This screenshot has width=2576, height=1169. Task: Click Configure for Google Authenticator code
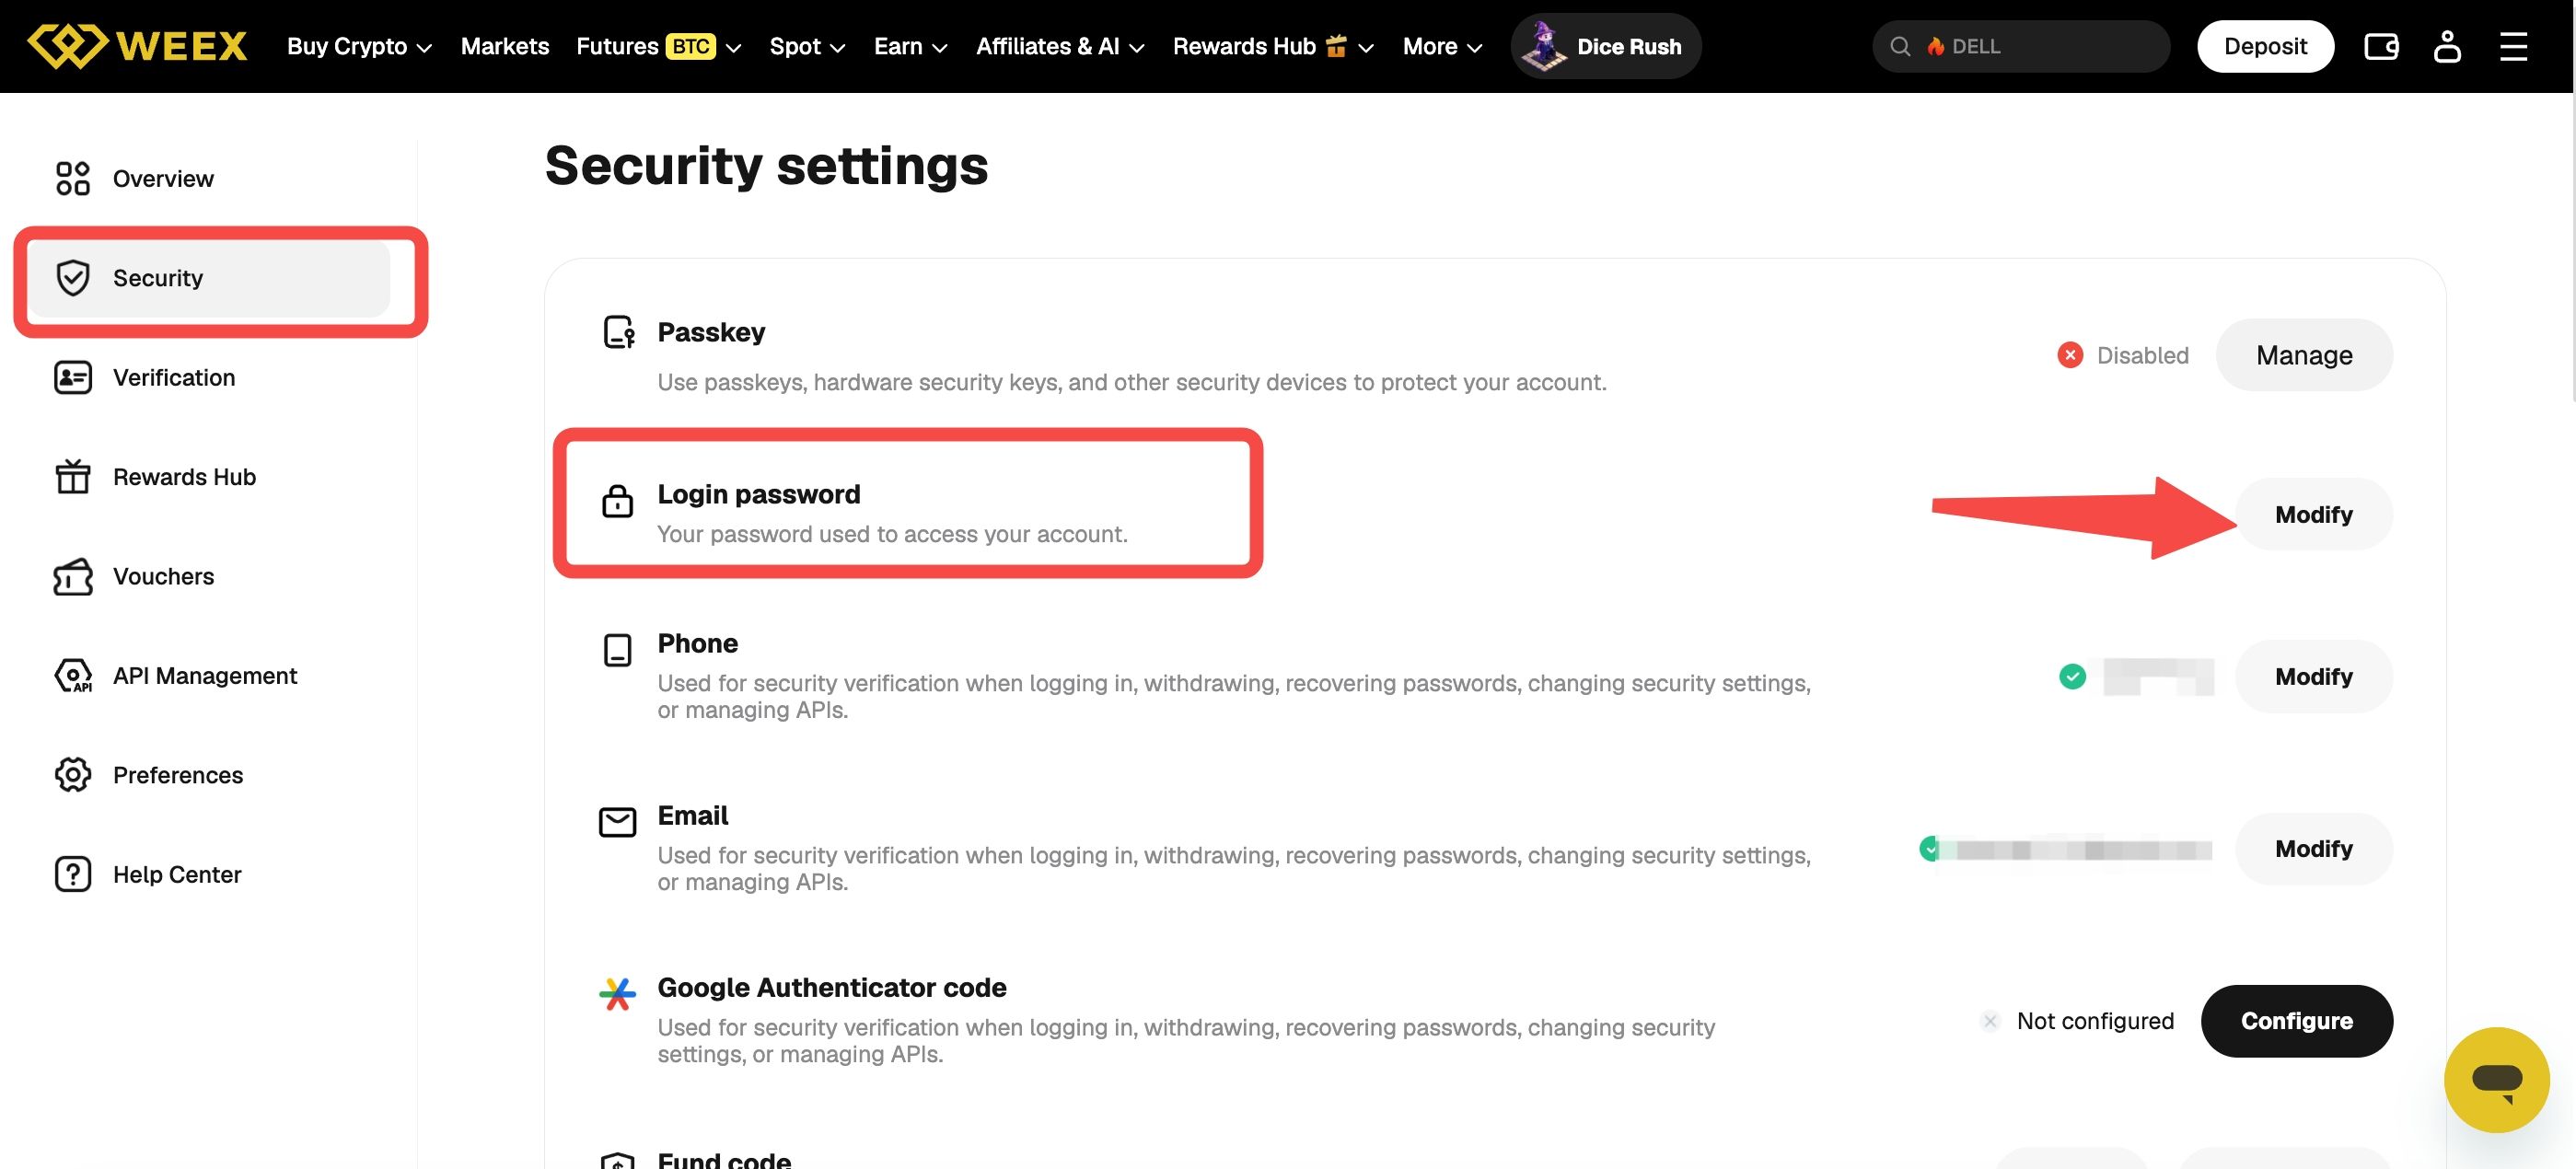[x=2296, y=1021]
